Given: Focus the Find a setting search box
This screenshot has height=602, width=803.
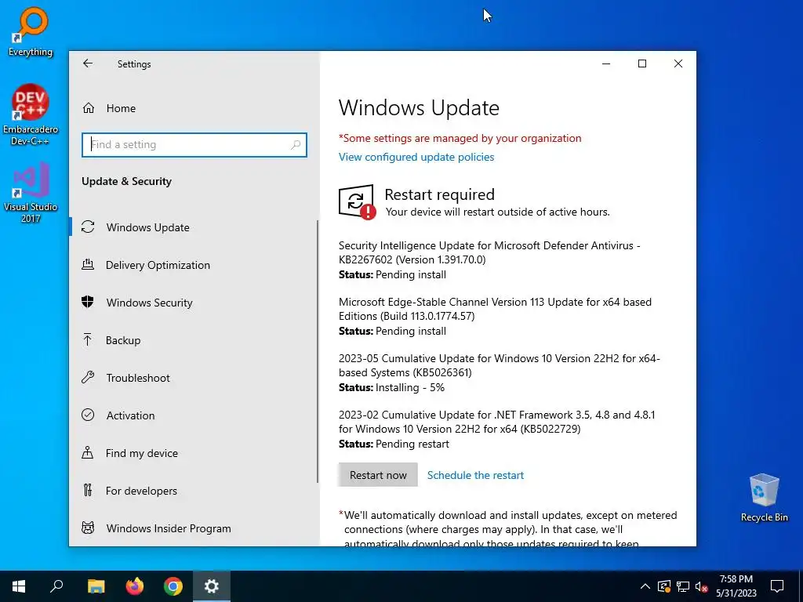Looking at the screenshot, I should (x=194, y=145).
